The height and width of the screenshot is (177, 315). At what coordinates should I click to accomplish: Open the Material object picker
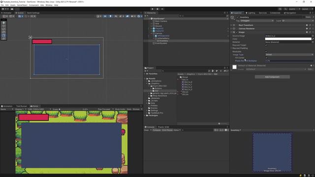tap(313, 42)
